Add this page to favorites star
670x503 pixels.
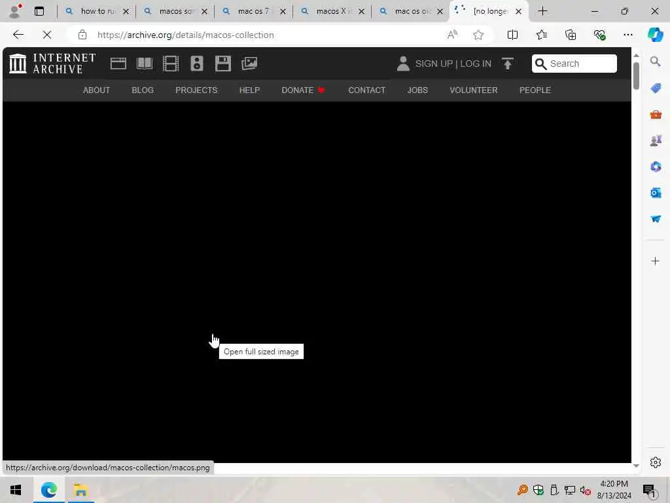pos(478,35)
